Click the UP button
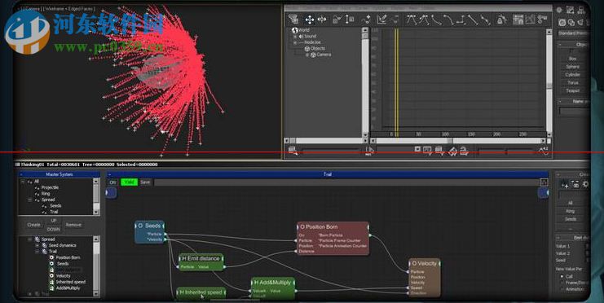This screenshot has height=303, width=604. pos(54,221)
